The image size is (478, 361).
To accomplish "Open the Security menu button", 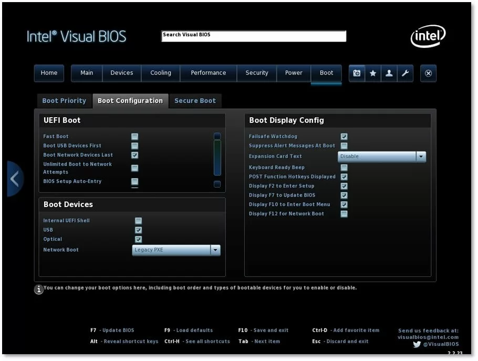I will 256,73.
